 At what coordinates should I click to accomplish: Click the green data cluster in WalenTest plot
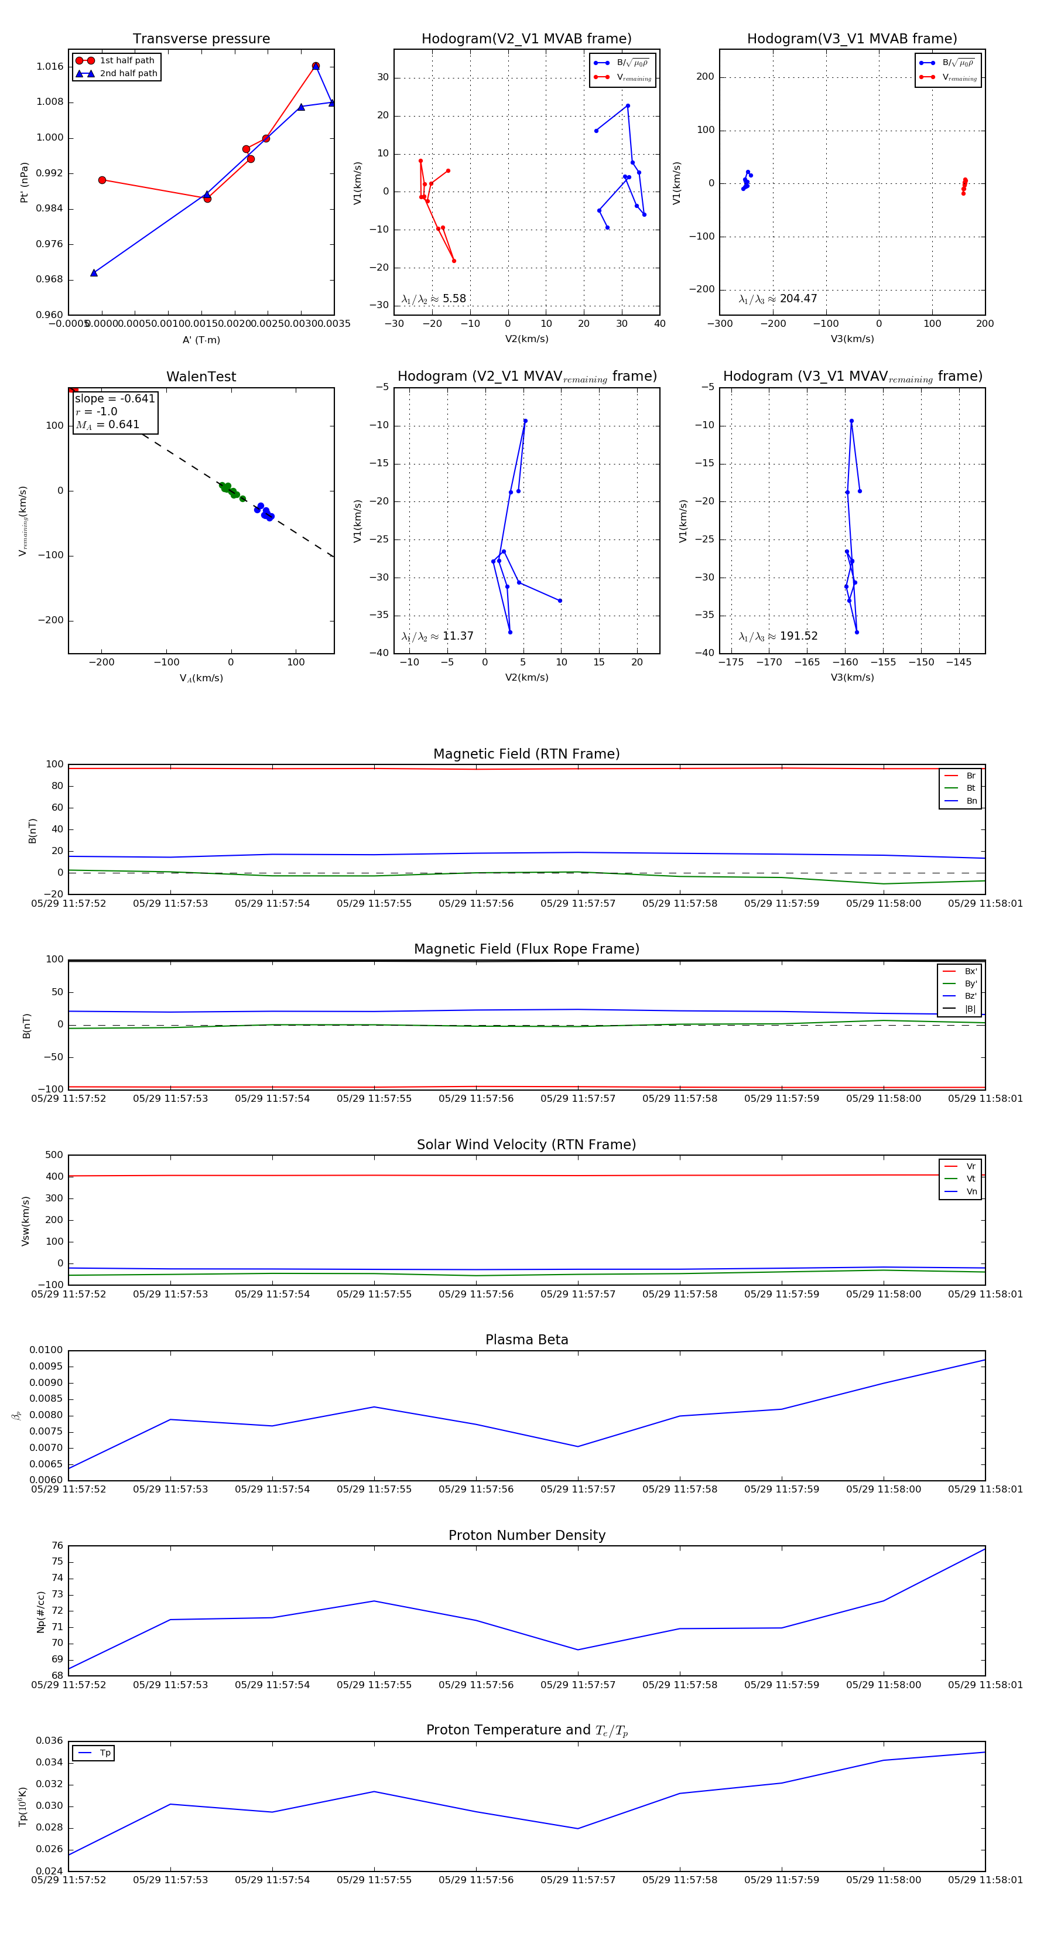(x=231, y=491)
